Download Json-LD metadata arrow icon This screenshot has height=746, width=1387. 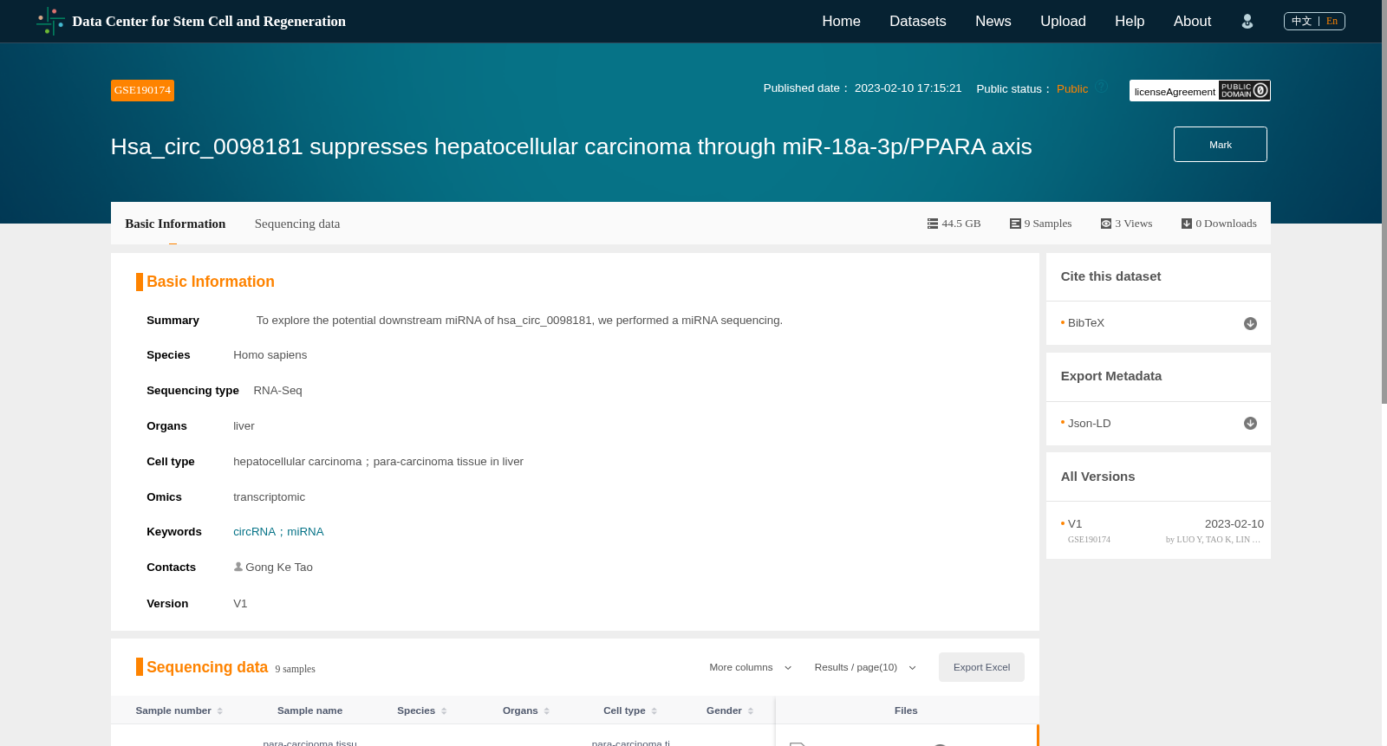1250,423
